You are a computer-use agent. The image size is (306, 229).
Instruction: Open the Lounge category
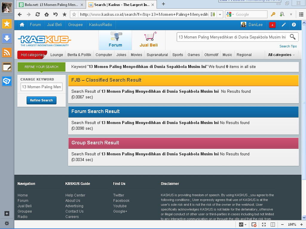click(x=56, y=55)
